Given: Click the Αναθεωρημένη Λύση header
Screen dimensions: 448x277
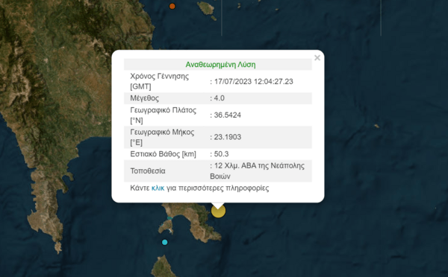Looking at the screenshot, I should pos(220,65).
